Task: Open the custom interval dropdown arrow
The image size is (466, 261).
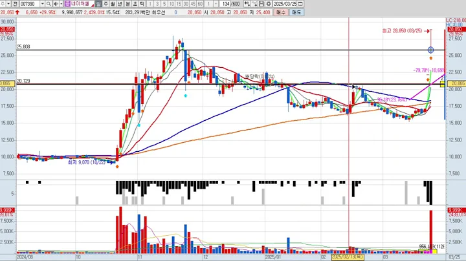Action: click(x=216, y=4)
